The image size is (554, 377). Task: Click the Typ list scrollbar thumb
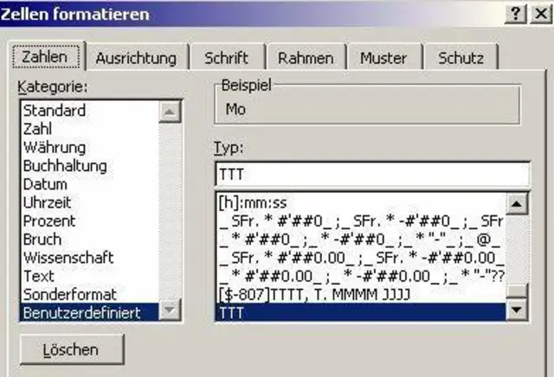click(517, 291)
